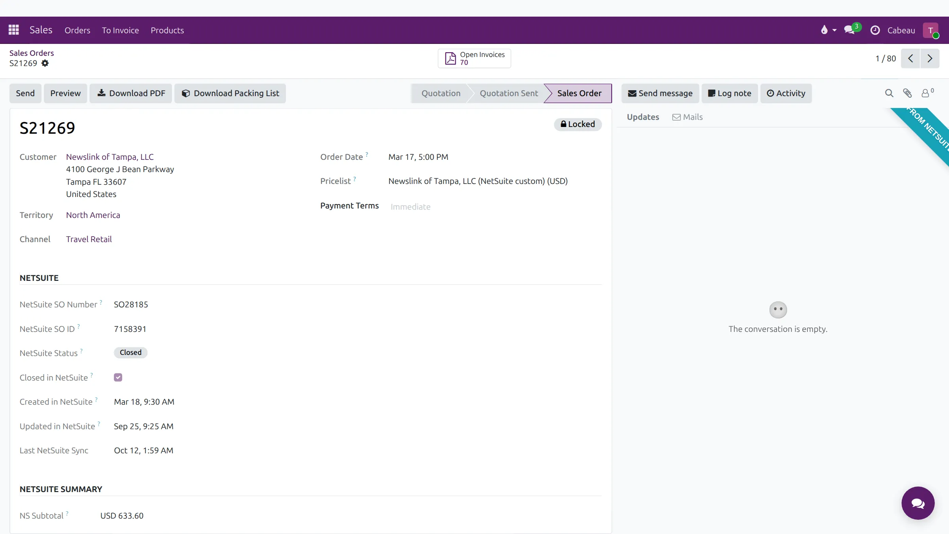Go to the next record arrow
This screenshot has width=949, height=534.
click(x=930, y=59)
